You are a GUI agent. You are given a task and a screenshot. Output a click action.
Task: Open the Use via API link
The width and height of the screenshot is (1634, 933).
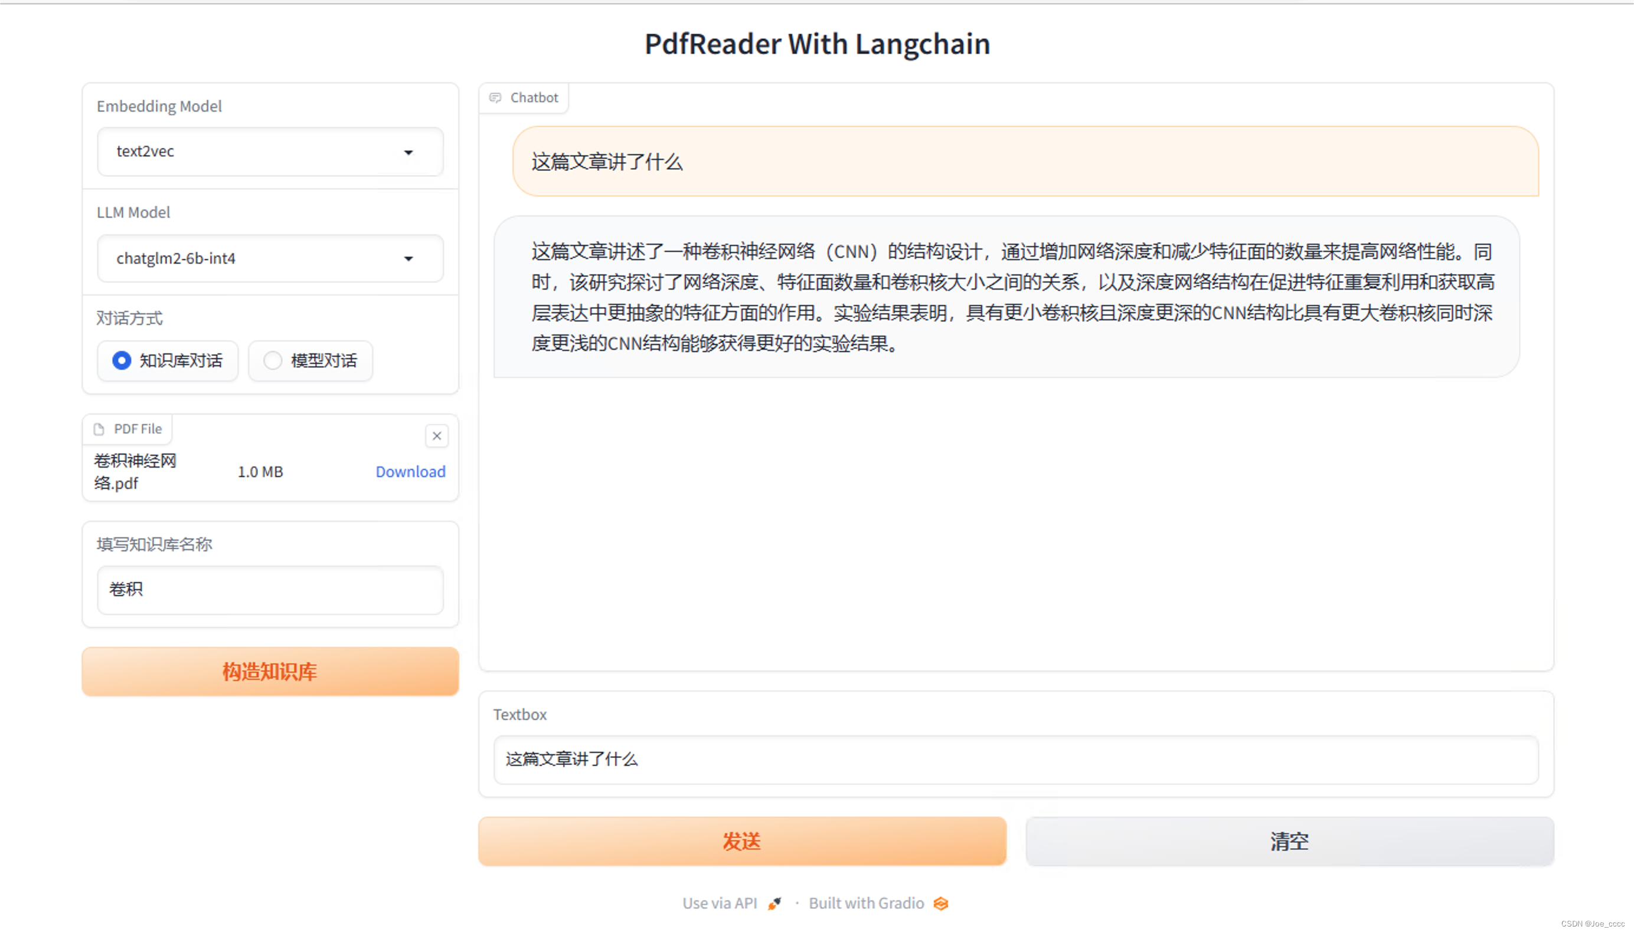(x=720, y=904)
